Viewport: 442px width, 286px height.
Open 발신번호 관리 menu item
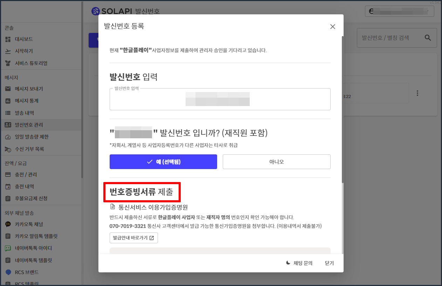coord(41,125)
